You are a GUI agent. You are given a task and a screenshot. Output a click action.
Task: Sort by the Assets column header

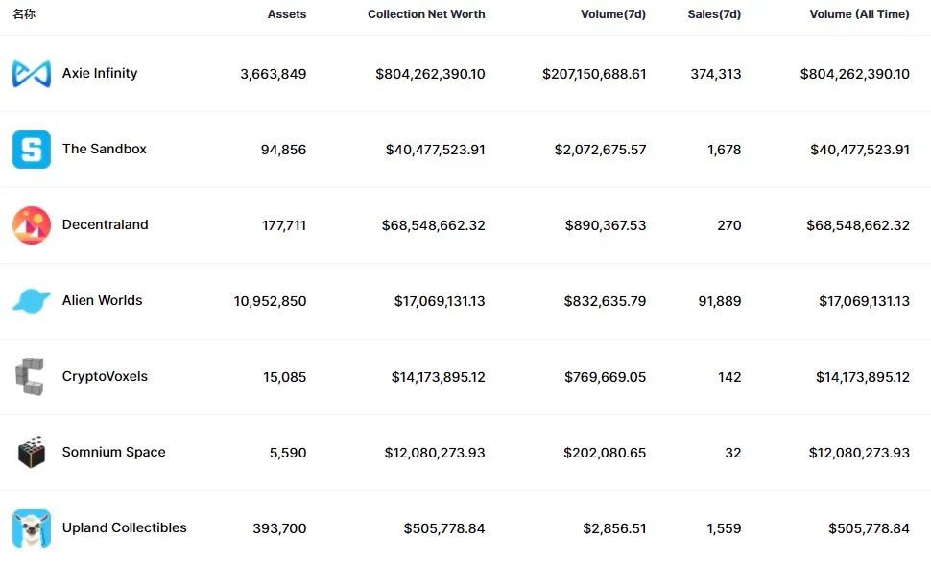[x=287, y=14]
